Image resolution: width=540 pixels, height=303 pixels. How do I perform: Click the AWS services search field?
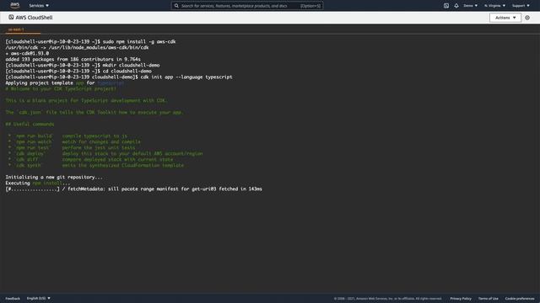tap(247, 6)
